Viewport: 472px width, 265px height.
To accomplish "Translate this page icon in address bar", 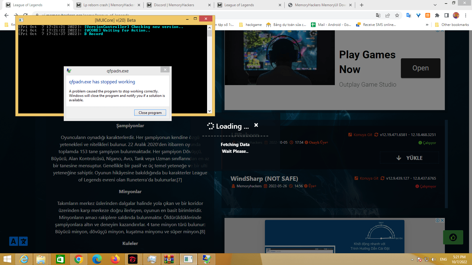I will coord(378,15).
